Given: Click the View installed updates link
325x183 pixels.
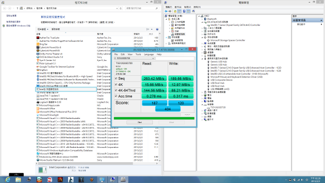Looking at the screenshot, I should tap(14, 21).
